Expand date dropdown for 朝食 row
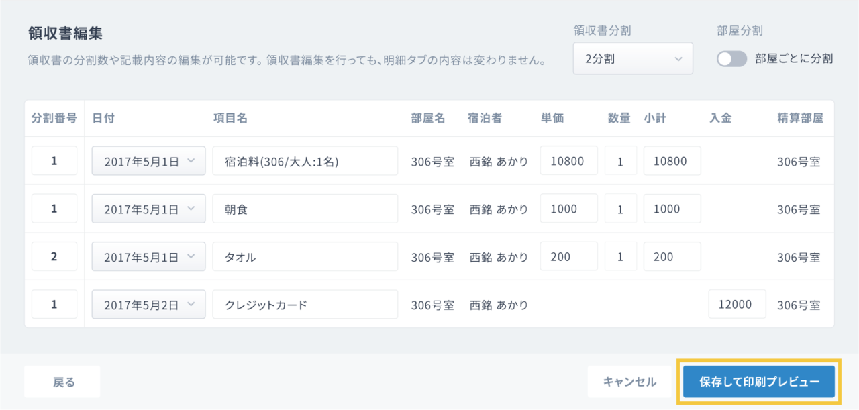Screen dimensions: 859x410 click(x=148, y=209)
